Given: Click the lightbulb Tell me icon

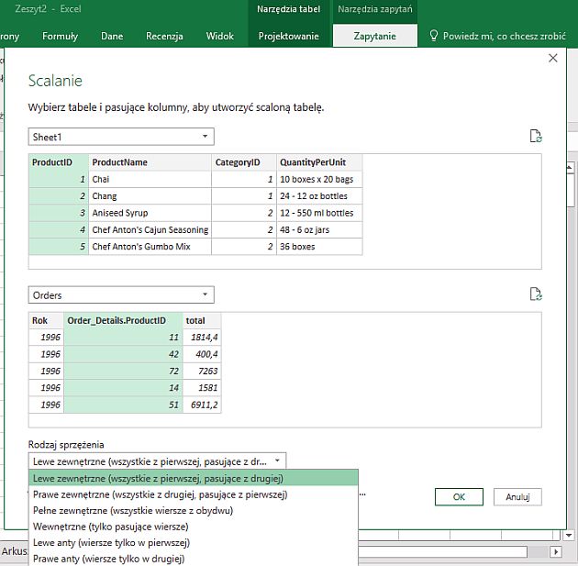Looking at the screenshot, I should pyautogui.click(x=433, y=36).
